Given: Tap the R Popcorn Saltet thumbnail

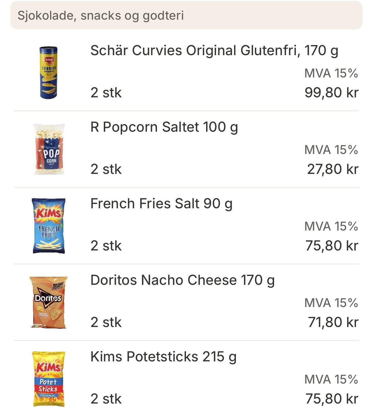Looking at the screenshot, I should 49,149.
